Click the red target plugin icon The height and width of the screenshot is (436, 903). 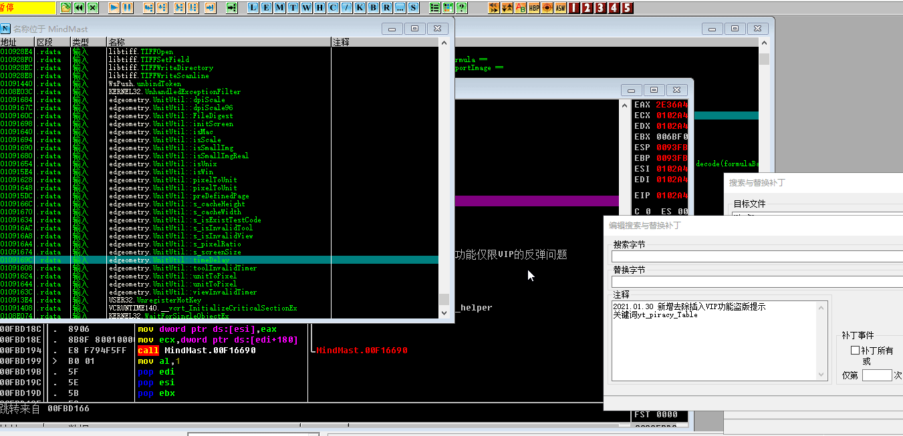click(547, 8)
